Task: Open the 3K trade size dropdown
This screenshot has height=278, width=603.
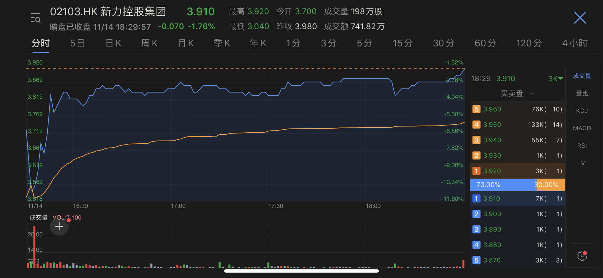Action: click(x=556, y=79)
